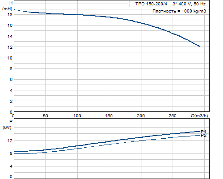
Task: Click the 18 tick on head axis
Action: point(10,15)
